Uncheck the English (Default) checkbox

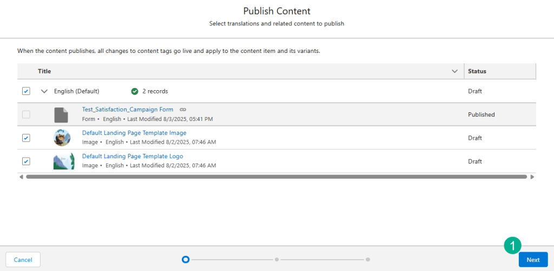click(26, 91)
